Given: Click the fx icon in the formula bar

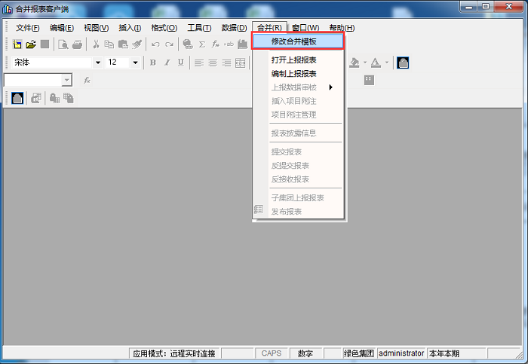Looking at the screenshot, I should pyautogui.click(x=87, y=80).
